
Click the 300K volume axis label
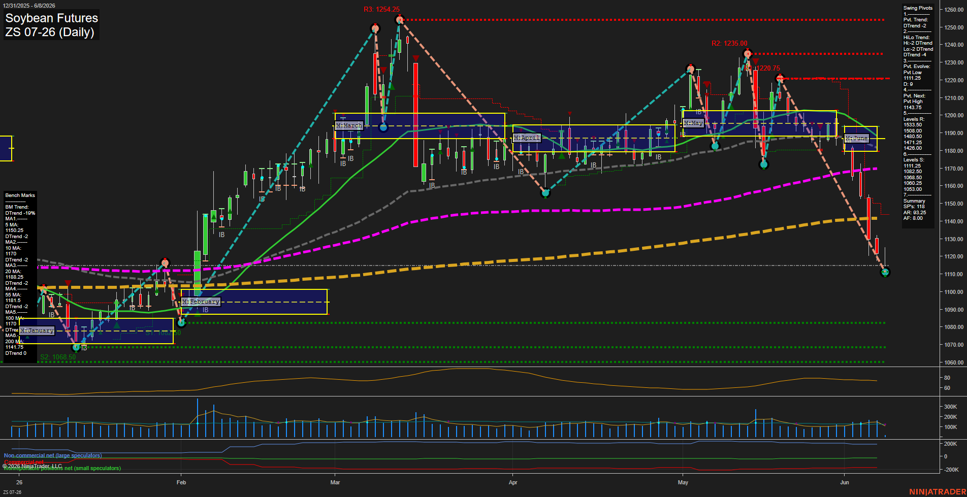click(x=950, y=407)
